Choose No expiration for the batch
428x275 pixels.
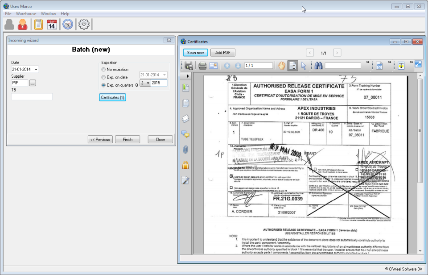click(103, 69)
